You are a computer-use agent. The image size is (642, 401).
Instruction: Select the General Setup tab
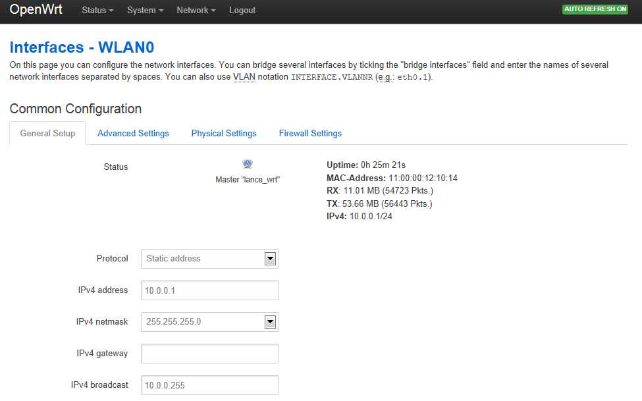pyautogui.click(x=47, y=133)
